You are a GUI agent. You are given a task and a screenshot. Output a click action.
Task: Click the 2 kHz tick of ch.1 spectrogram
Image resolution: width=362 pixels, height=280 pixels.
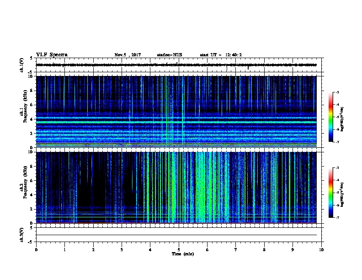(x=32, y=134)
